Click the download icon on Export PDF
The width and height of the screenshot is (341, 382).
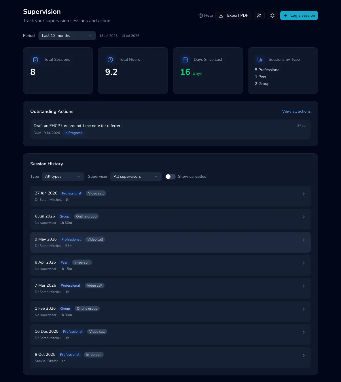[221, 16]
